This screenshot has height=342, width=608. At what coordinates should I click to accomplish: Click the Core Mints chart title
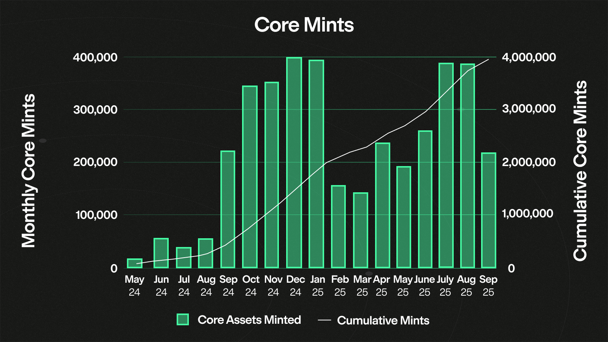tap(304, 25)
